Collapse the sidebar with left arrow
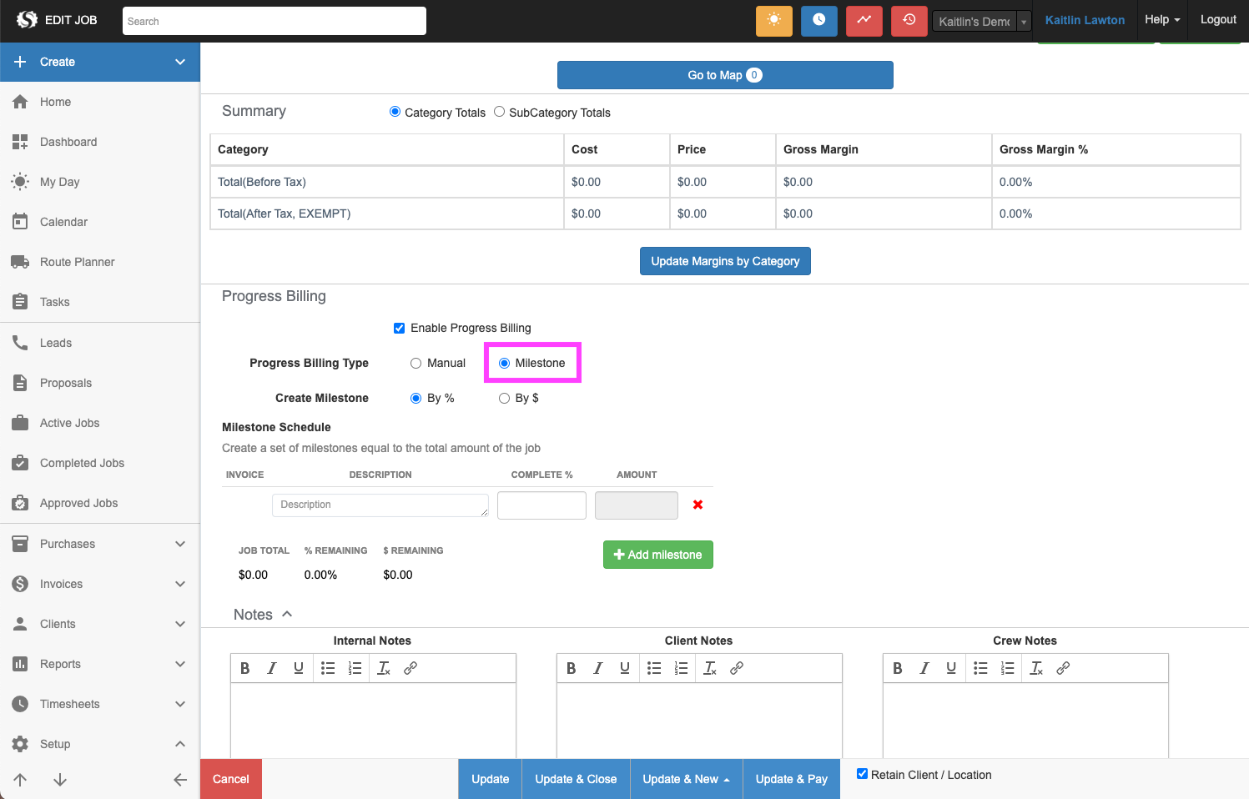Image resolution: width=1249 pixels, height=799 pixels. pos(179,780)
